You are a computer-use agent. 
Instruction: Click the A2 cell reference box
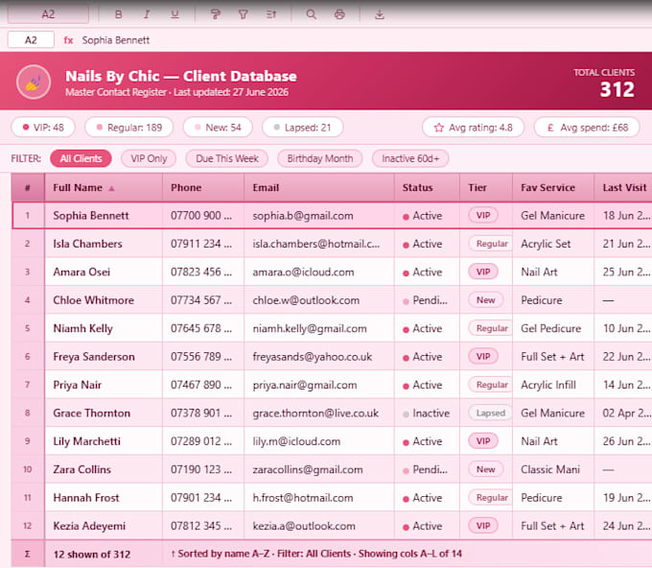(31, 40)
